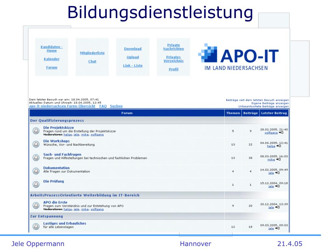Show Eigene Beiträge anzeigen

tap(270, 103)
